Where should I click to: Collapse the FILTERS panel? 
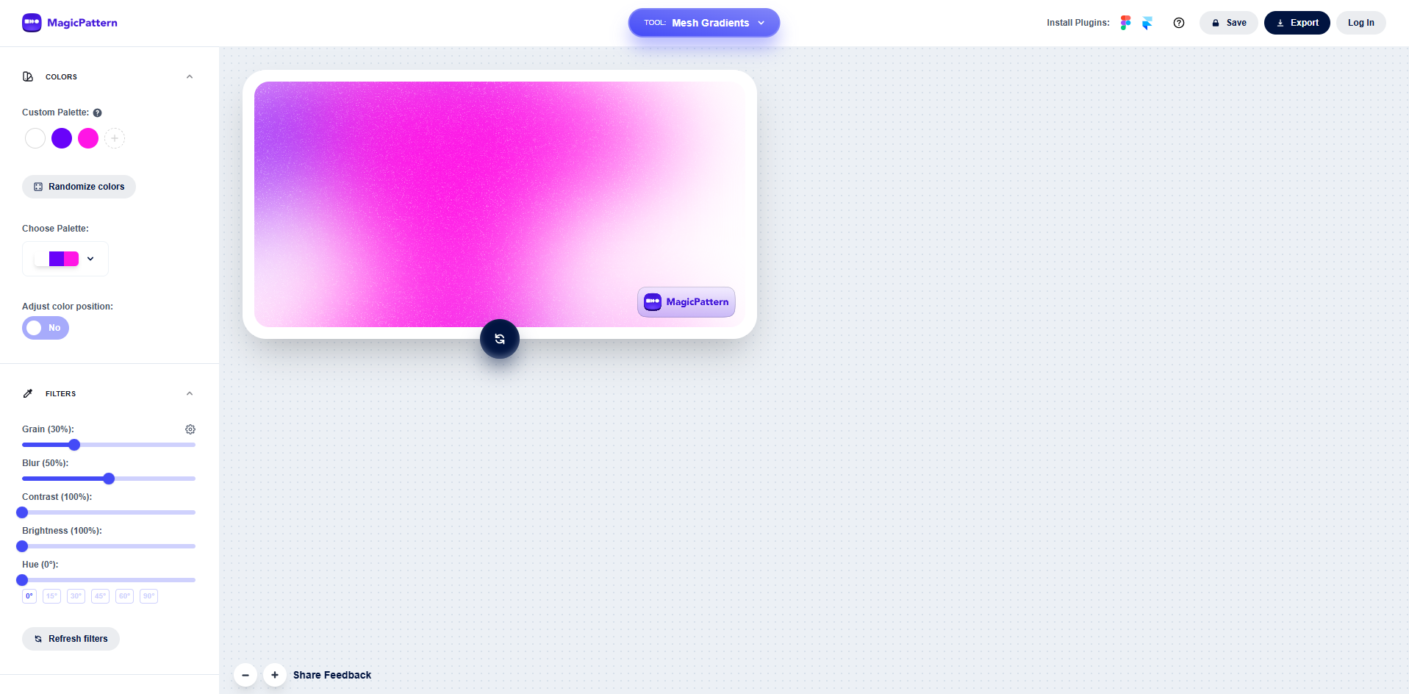click(x=190, y=393)
